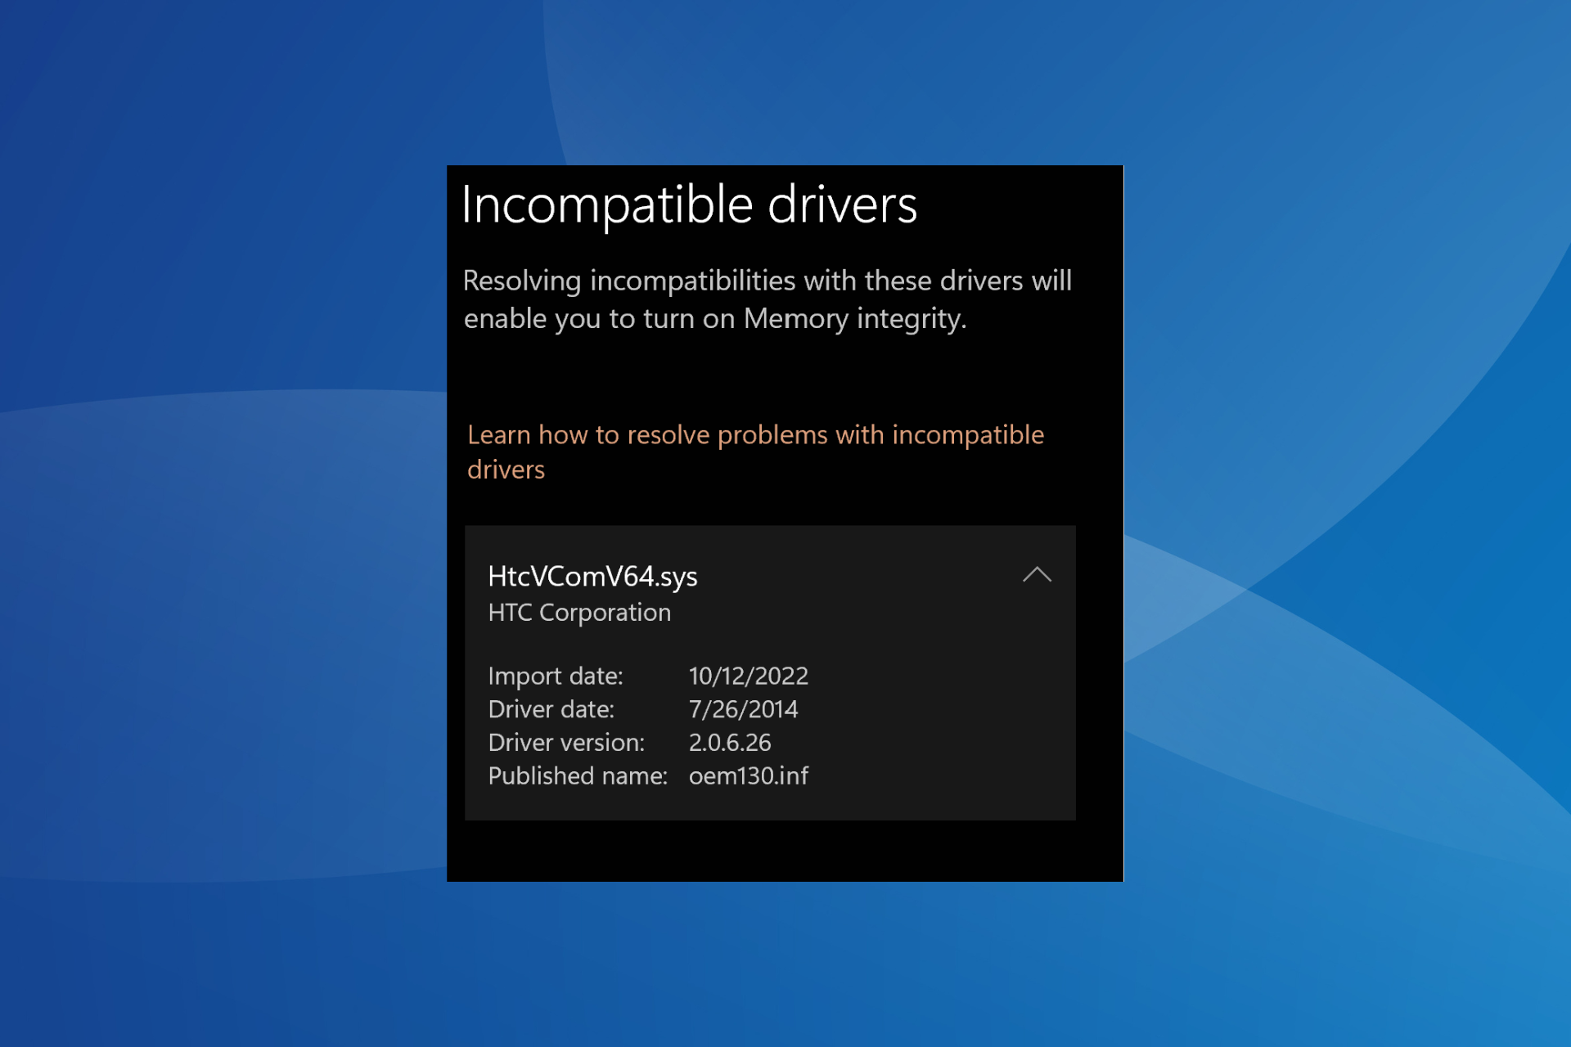Viewport: 1571px width, 1047px height.
Task: Click the Incompatible drivers heading
Action: coord(691,206)
